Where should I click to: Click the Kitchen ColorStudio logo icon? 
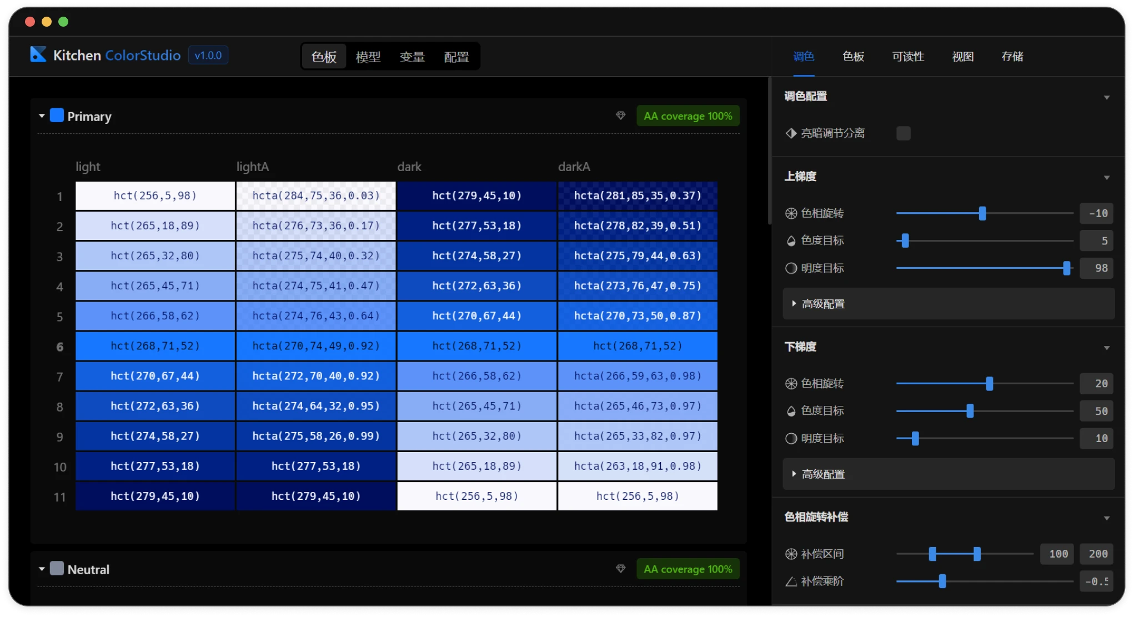(38, 54)
